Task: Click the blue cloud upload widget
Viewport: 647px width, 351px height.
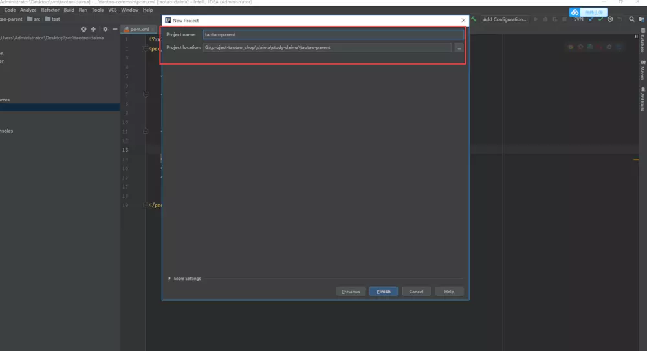Action: coord(588,12)
